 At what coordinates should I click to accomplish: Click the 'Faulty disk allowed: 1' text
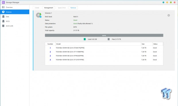point(85,24)
